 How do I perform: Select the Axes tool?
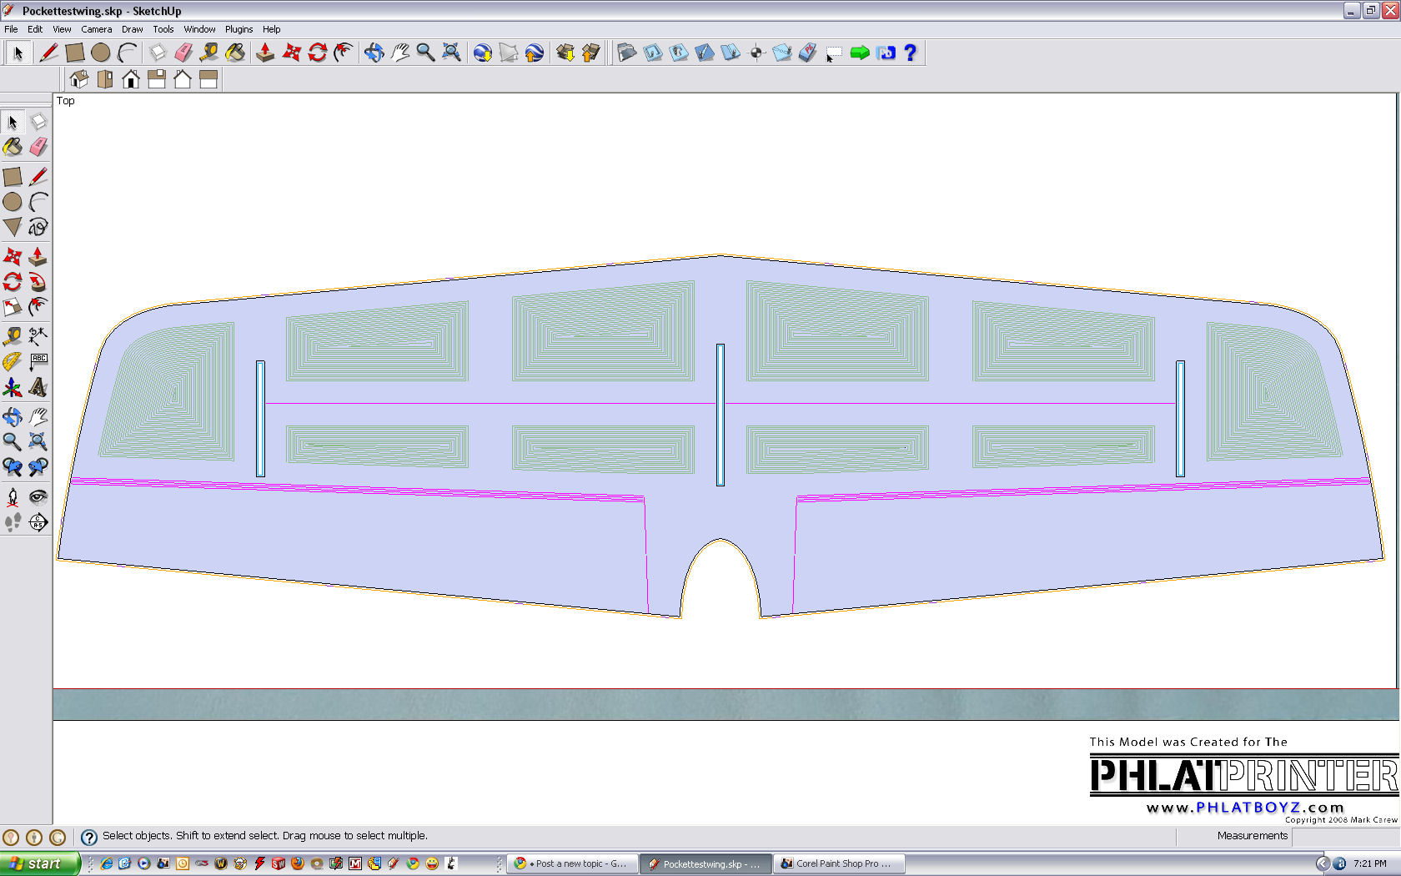[x=13, y=388]
